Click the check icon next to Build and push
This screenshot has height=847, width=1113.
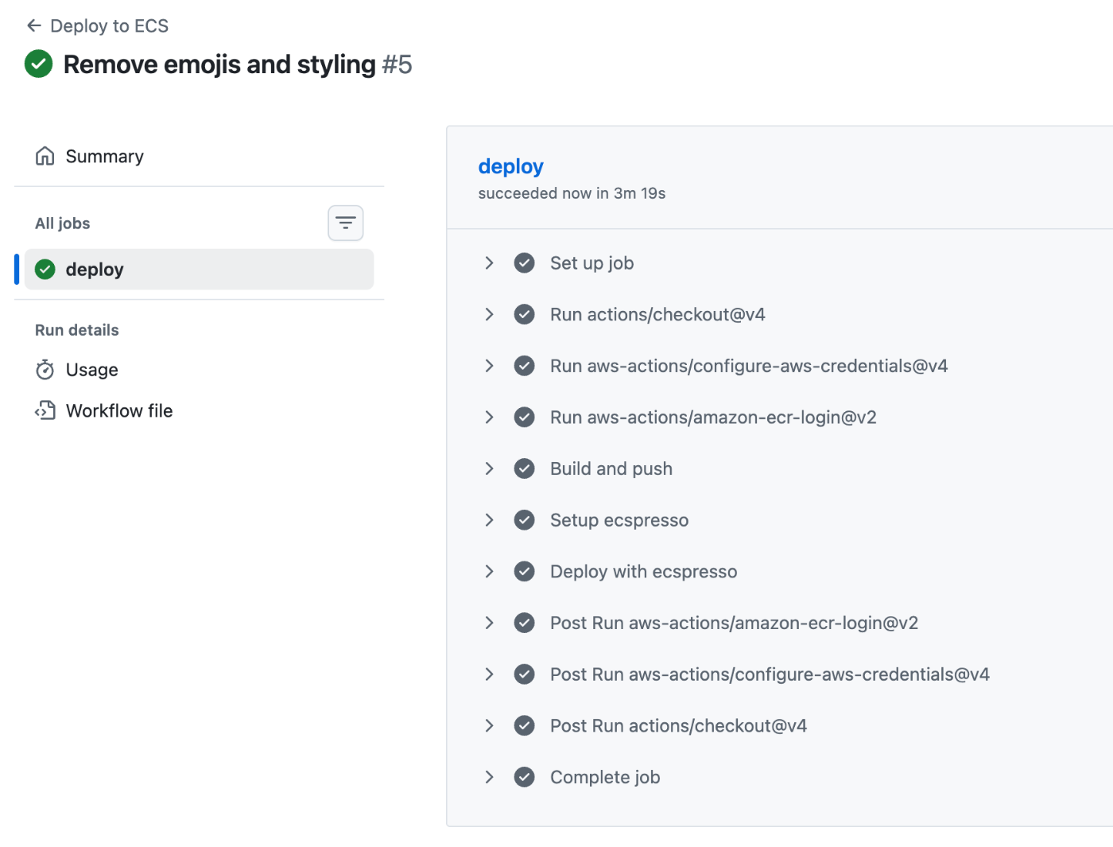point(524,468)
